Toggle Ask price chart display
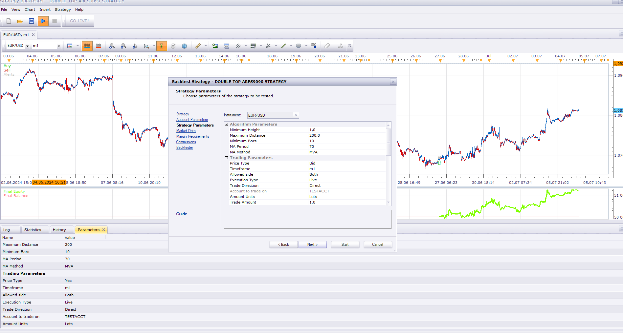 coord(99,46)
